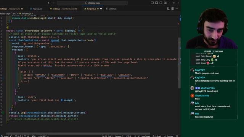The width and height of the screenshot is (244, 137).
Task: Click the "CLICKBTN" action string
Action: (58, 75)
